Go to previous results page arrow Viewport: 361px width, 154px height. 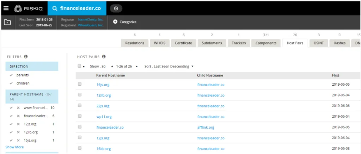pyautogui.click(x=112, y=66)
